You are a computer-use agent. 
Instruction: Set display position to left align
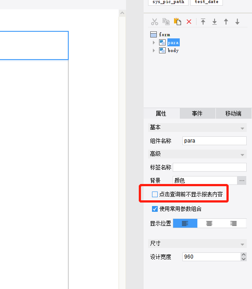185,223
